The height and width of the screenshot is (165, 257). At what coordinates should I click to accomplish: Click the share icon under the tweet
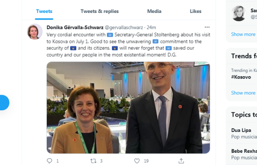point(181,161)
